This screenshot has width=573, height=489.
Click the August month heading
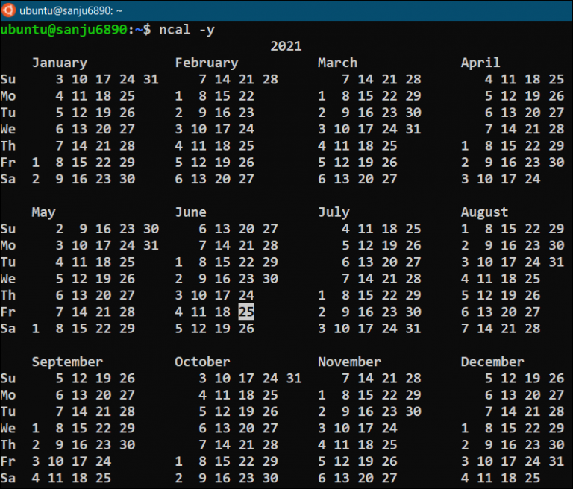tap(484, 212)
